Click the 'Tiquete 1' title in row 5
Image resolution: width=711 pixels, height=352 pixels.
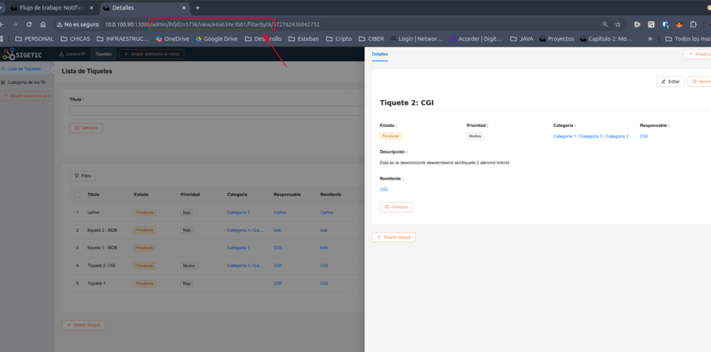[97, 283]
